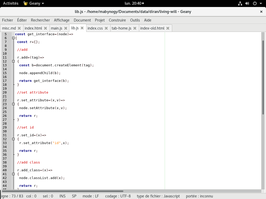Click the vertical scrollbar thumb
The image size is (266, 199).
263,77
